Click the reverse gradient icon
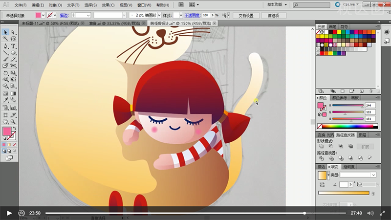Image resolution: width=391 pixels, height=220 pixels. click(x=322, y=185)
